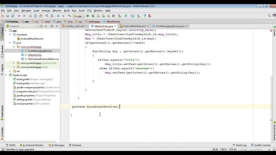This screenshot has height=155, width=276.
Task: Switch to the FcmMessagingService.java editor tab
Action: click(x=170, y=26)
